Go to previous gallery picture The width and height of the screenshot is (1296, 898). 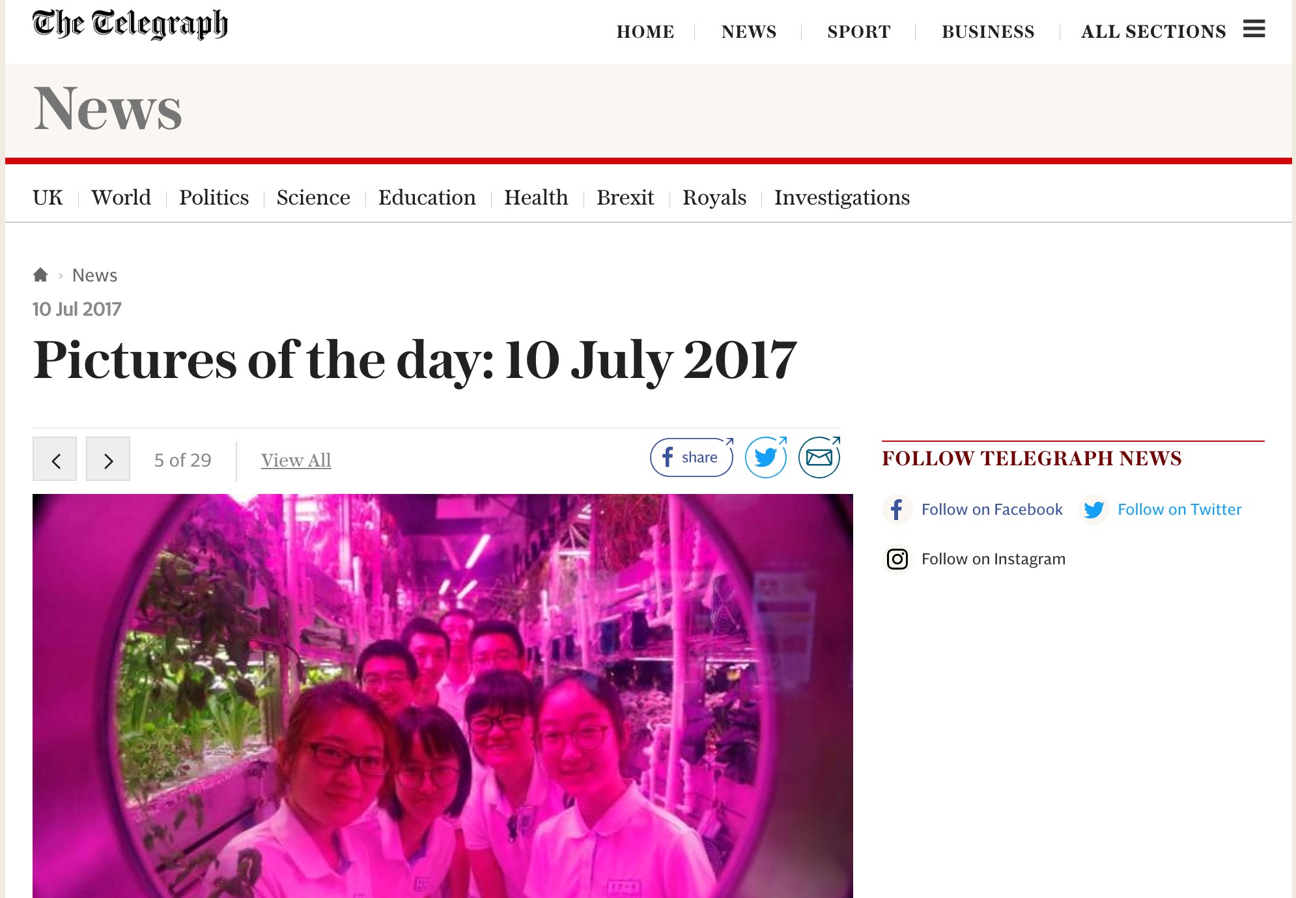pyautogui.click(x=55, y=459)
